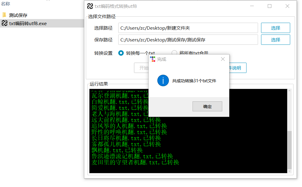Click 选择 next to the 保存路径 field
This screenshot has height=187, width=302.
pos(275,39)
